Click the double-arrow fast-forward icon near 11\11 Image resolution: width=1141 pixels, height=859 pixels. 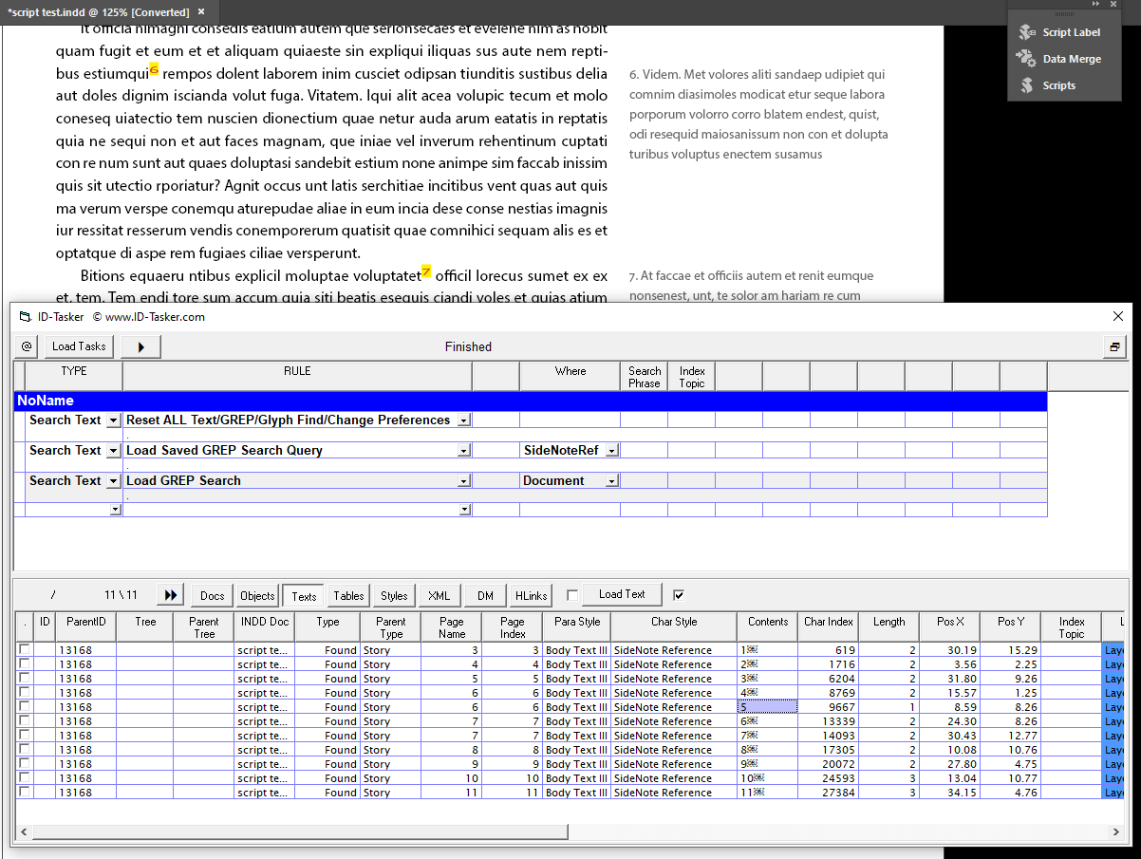tap(170, 594)
